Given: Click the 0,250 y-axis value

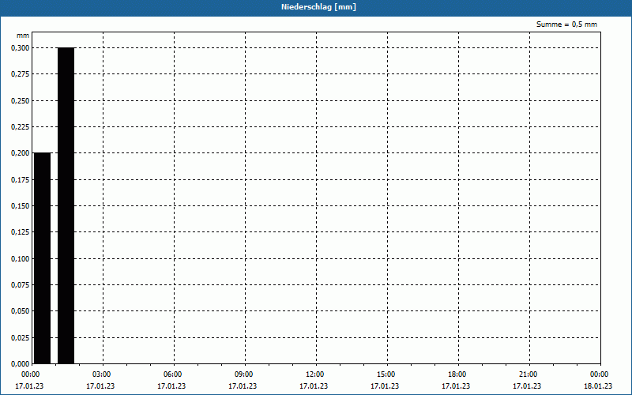Looking at the screenshot, I should click(21, 101).
